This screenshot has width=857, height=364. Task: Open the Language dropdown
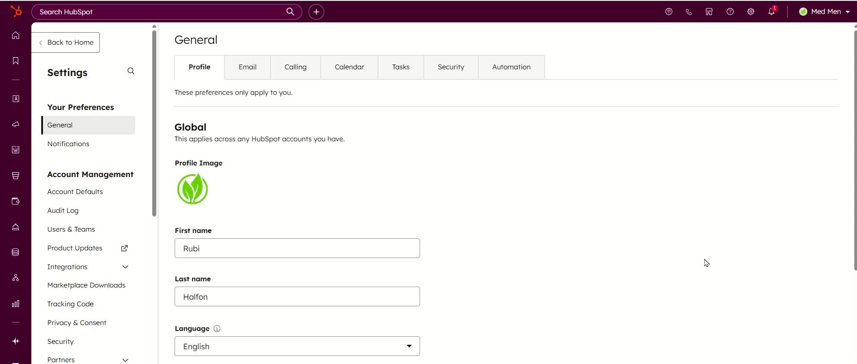(x=297, y=346)
